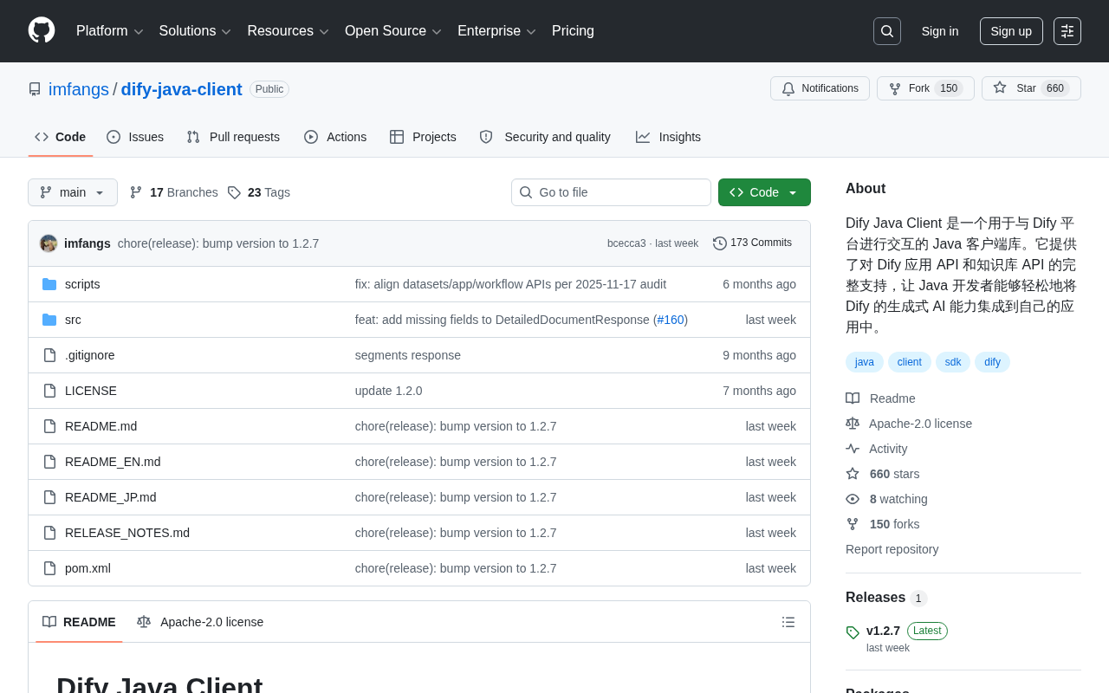Open pull request #160 link
The height and width of the screenshot is (693, 1109).
coord(671,320)
